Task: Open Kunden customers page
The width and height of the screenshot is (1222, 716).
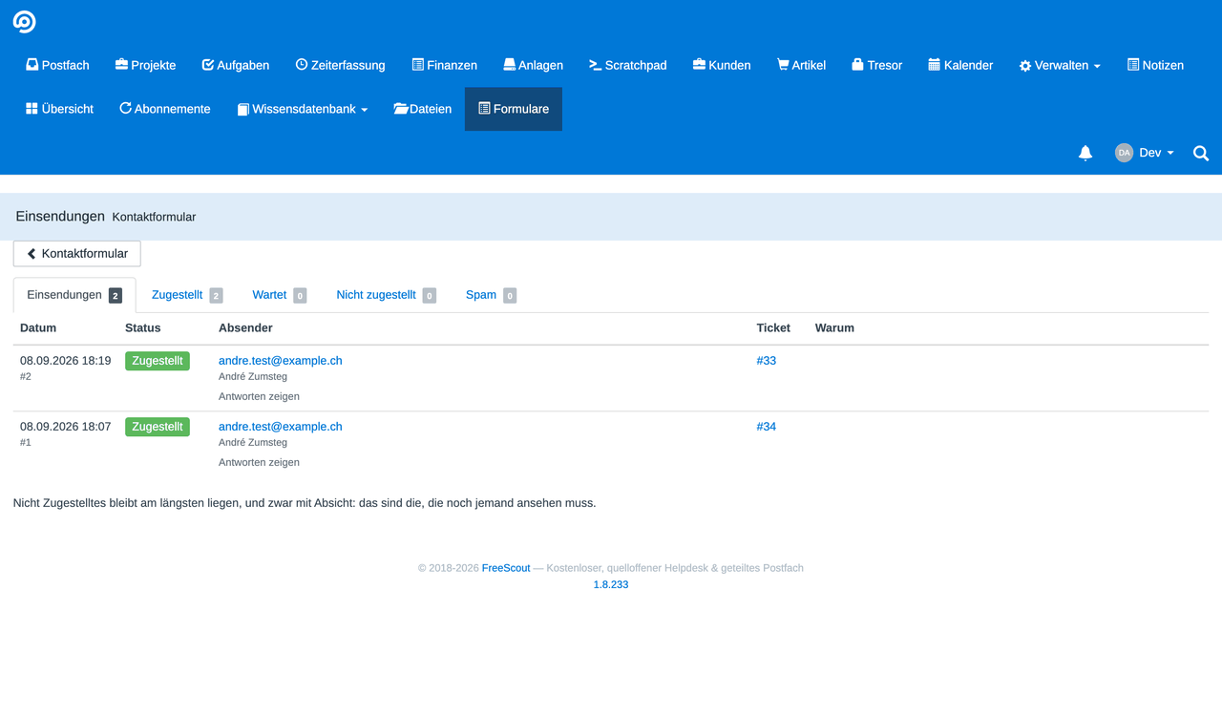Action: (722, 65)
